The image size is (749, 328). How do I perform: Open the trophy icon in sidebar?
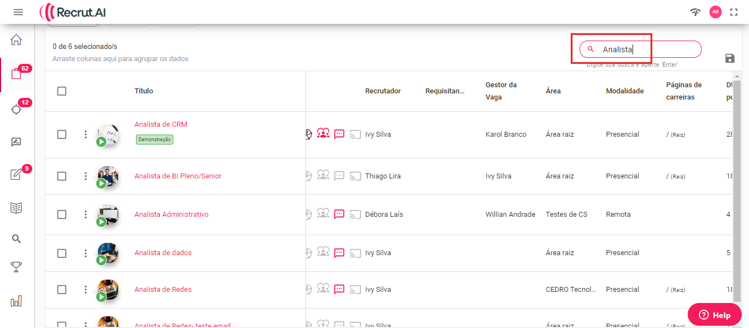coord(16,267)
